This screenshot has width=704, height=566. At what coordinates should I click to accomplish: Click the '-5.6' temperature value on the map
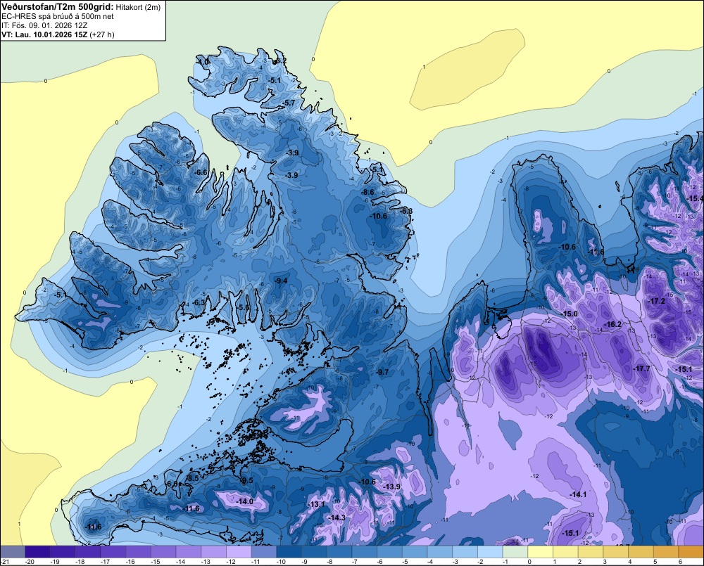coord(243,307)
